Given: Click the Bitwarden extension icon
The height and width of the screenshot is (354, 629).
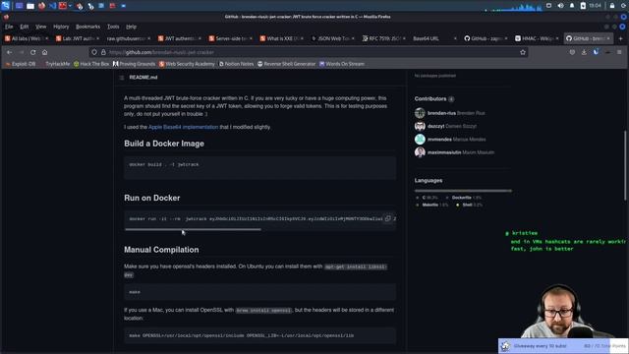Looking at the screenshot, I should [596, 52].
